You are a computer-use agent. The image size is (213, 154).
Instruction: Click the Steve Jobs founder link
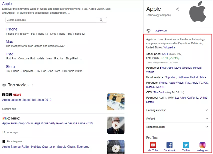(x=166, y=68)
